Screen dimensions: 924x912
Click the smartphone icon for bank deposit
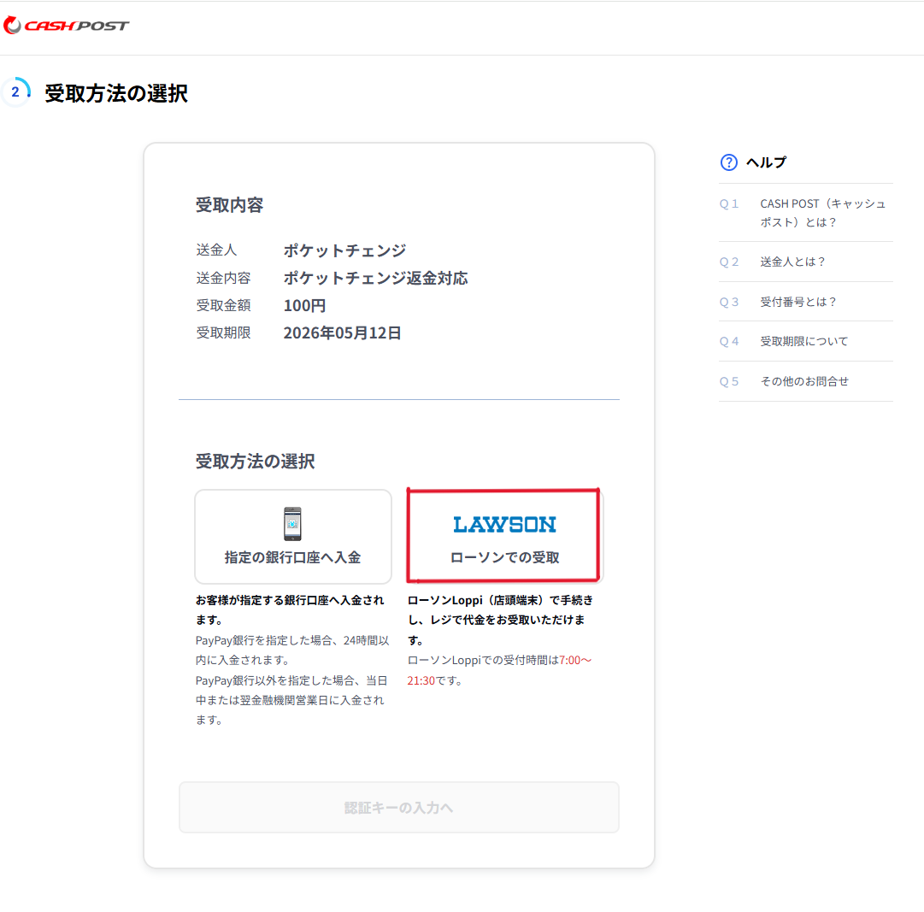[292, 524]
